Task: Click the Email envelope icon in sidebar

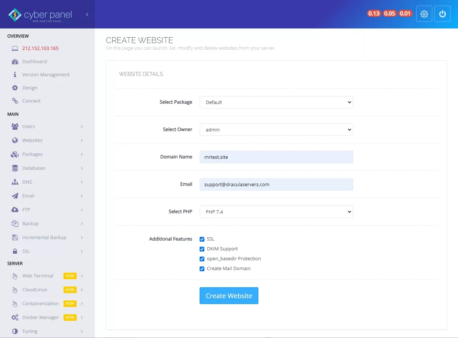Action: 15,196
